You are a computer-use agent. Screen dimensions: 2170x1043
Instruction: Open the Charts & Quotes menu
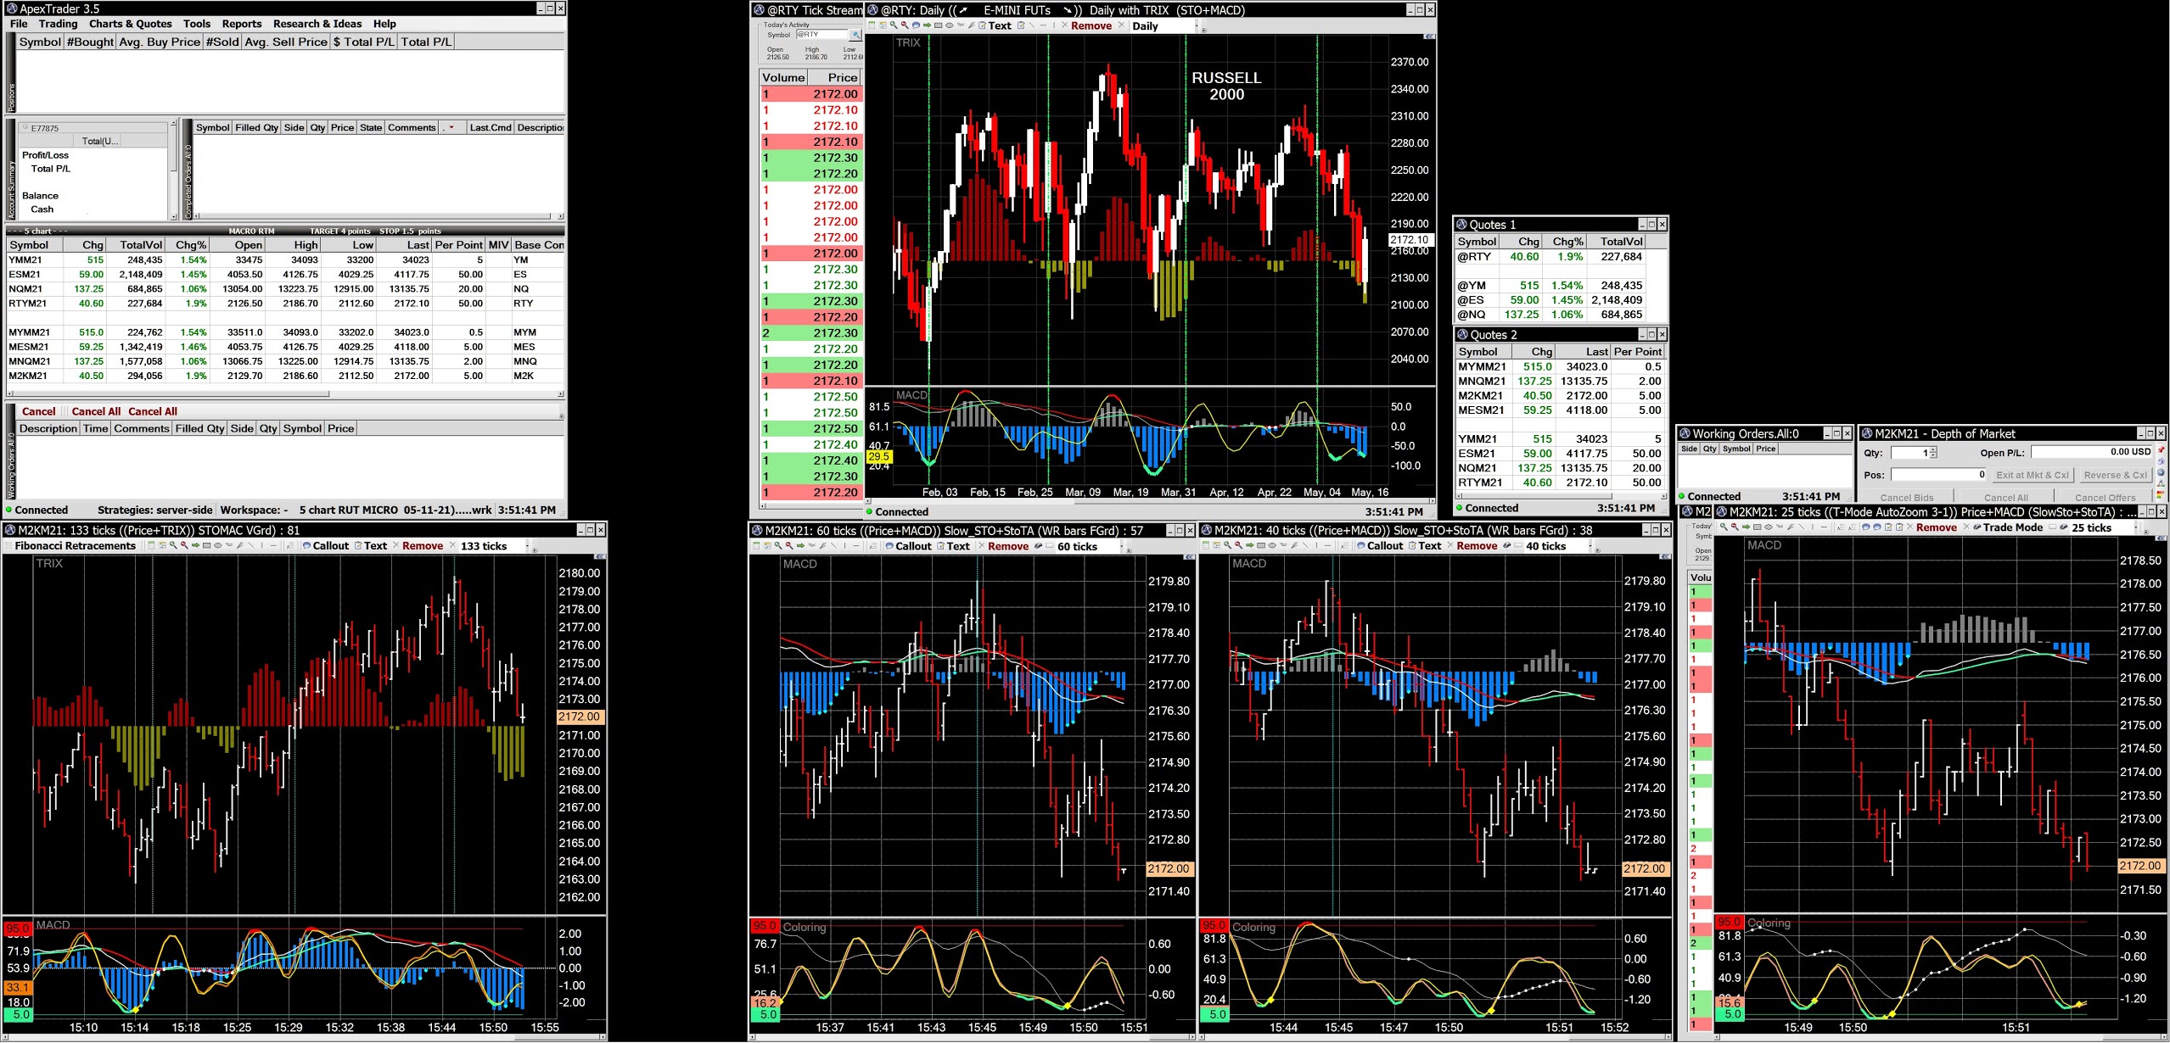[x=130, y=24]
